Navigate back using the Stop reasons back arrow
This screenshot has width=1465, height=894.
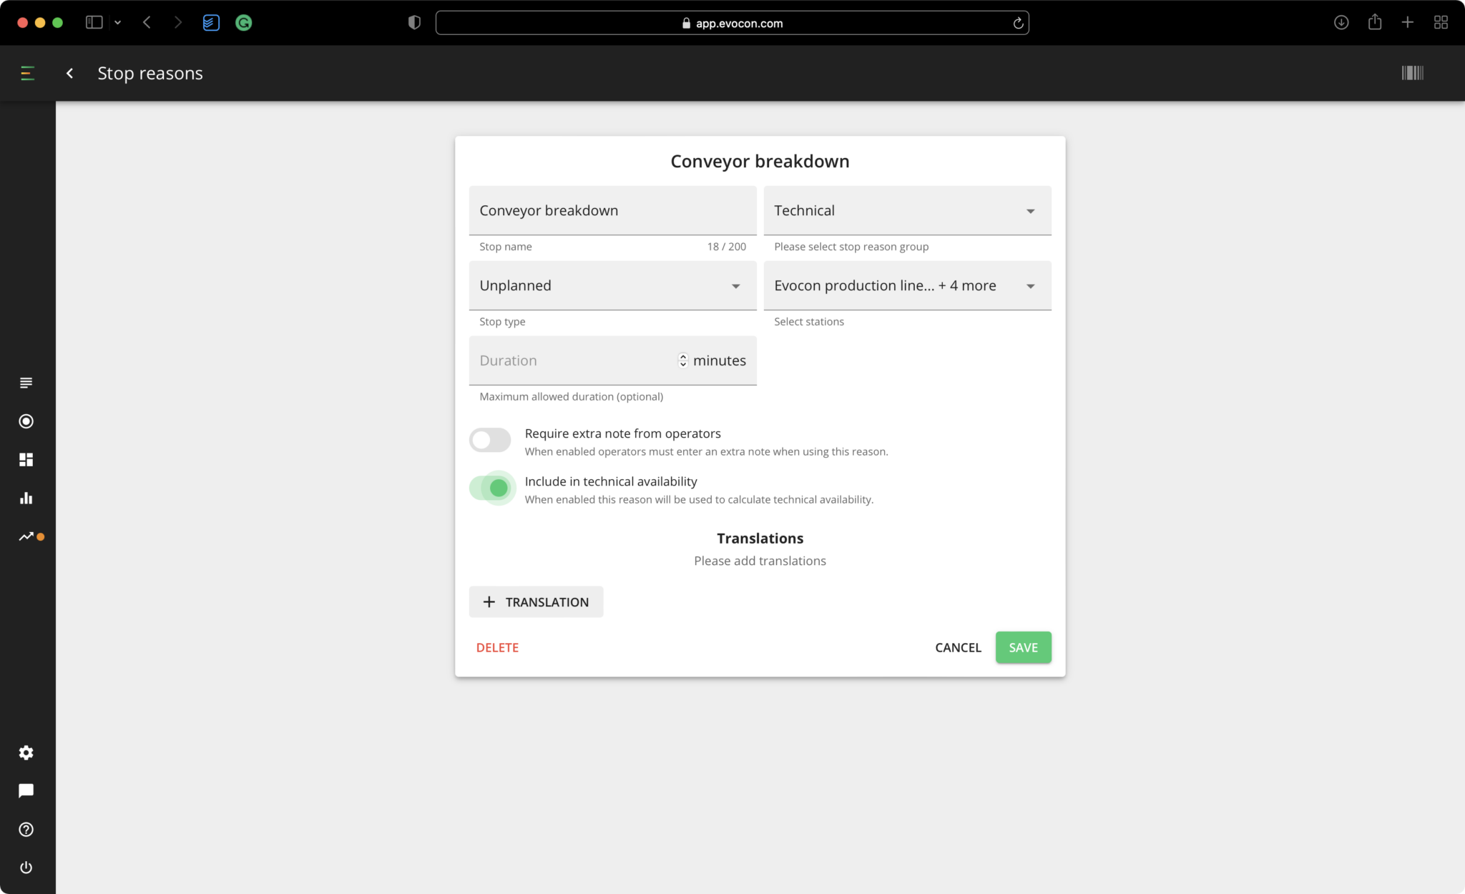coord(69,73)
